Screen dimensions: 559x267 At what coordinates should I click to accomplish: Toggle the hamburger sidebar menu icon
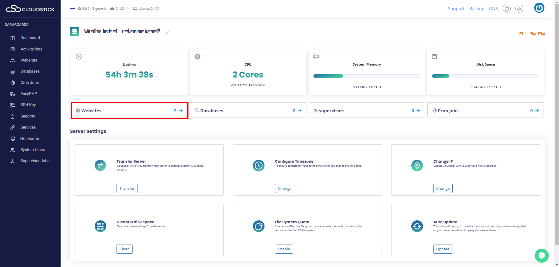(73, 8)
